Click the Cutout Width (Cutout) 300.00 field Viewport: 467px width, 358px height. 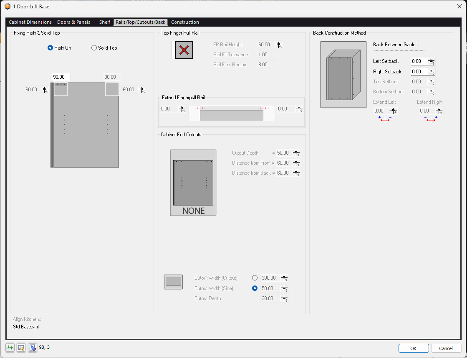tap(270, 278)
